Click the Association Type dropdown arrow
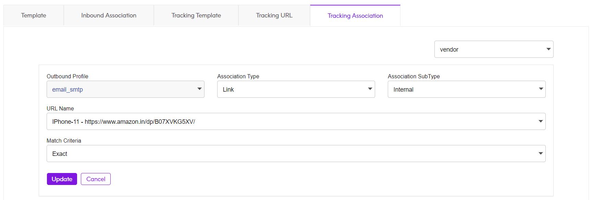The width and height of the screenshot is (593, 200). [370, 89]
